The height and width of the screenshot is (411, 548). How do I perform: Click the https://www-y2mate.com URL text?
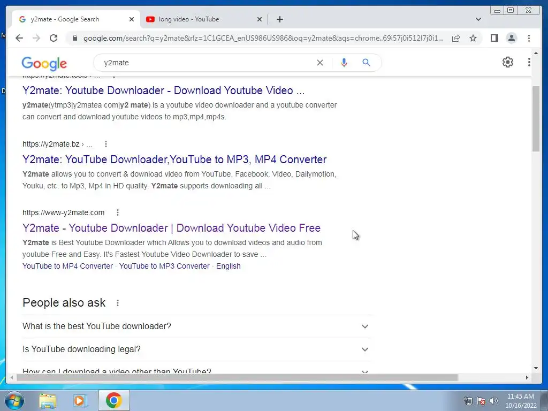tap(63, 212)
